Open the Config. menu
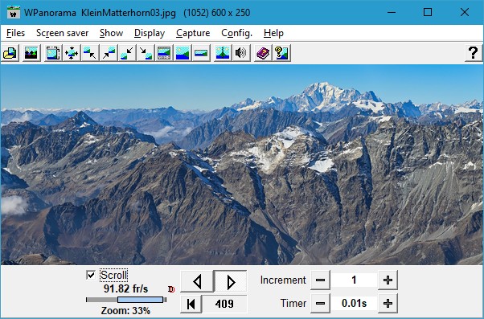Image resolution: width=484 pixels, height=319 pixels. pyautogui.click(x=236, y=33)
